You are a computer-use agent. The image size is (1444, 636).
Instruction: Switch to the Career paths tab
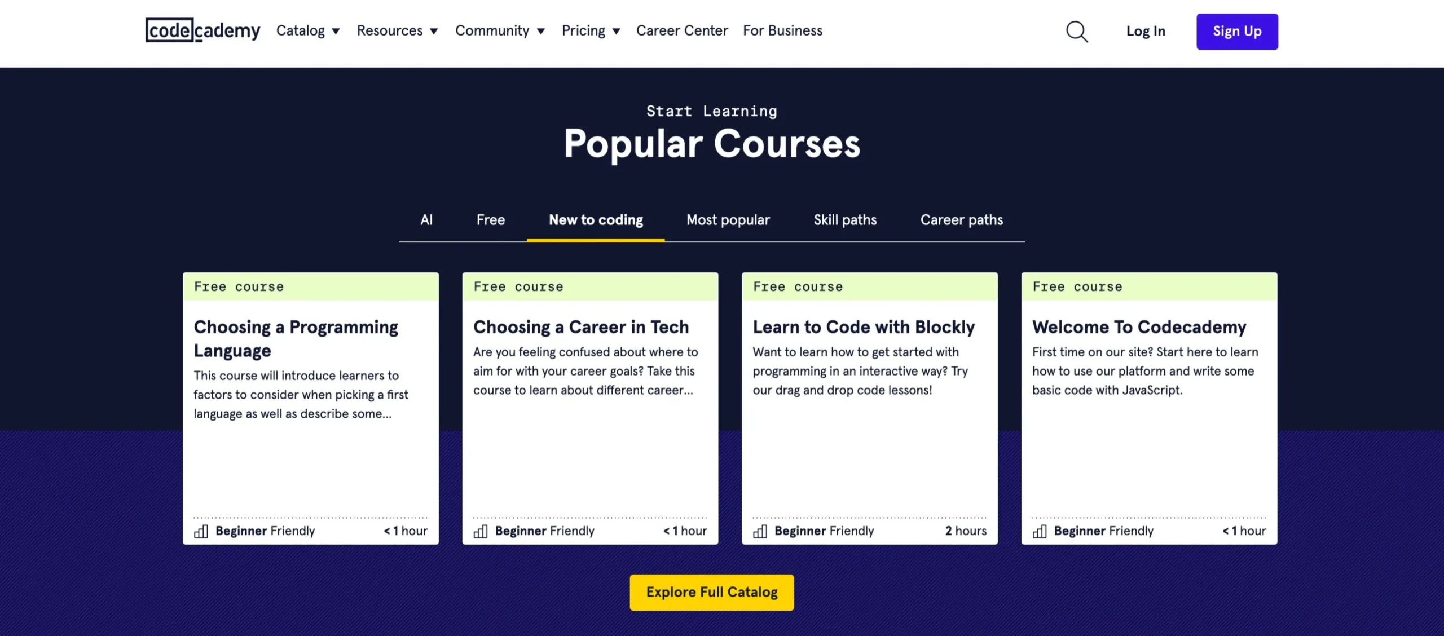click(x=961, y=220)
